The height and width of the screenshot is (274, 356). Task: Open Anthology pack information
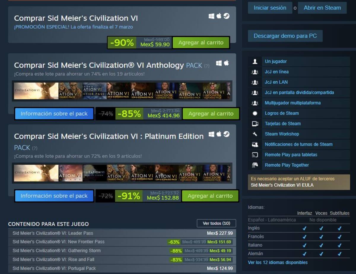coord(54,114)
